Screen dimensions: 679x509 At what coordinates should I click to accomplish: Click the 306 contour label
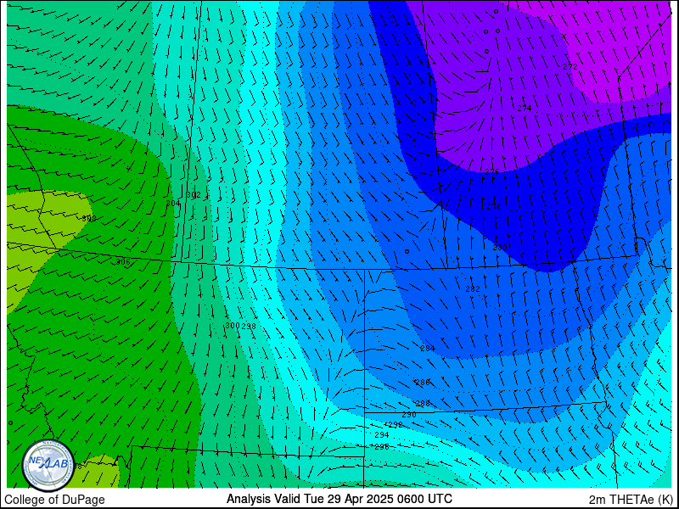[123, 262]
